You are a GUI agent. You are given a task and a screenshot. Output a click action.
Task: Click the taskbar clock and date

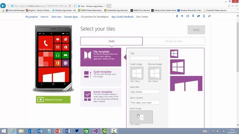pos(232,131)
